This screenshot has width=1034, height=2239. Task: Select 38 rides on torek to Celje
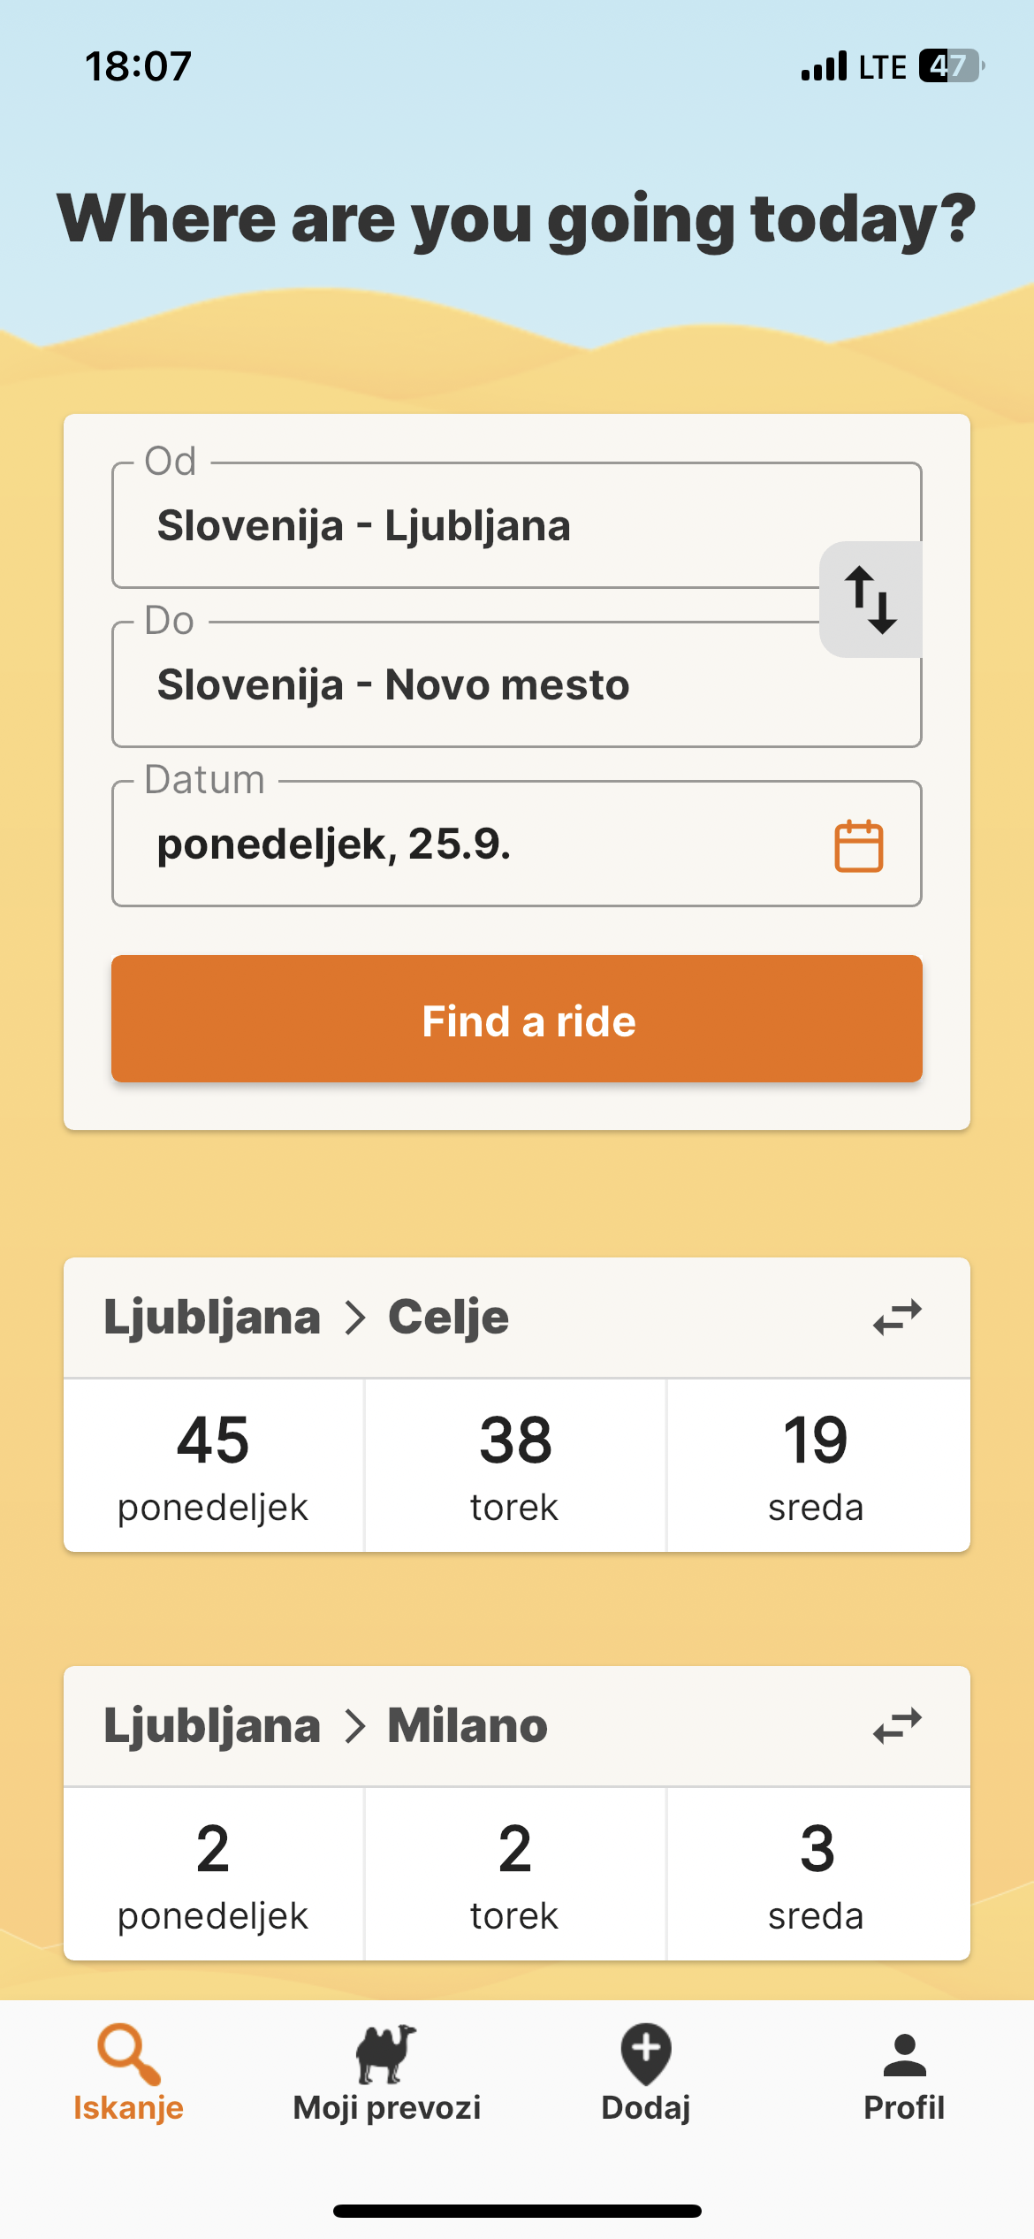click(515, 1465)
